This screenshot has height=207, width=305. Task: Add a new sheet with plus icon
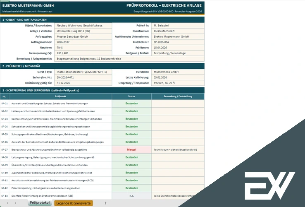click(105, 203)
